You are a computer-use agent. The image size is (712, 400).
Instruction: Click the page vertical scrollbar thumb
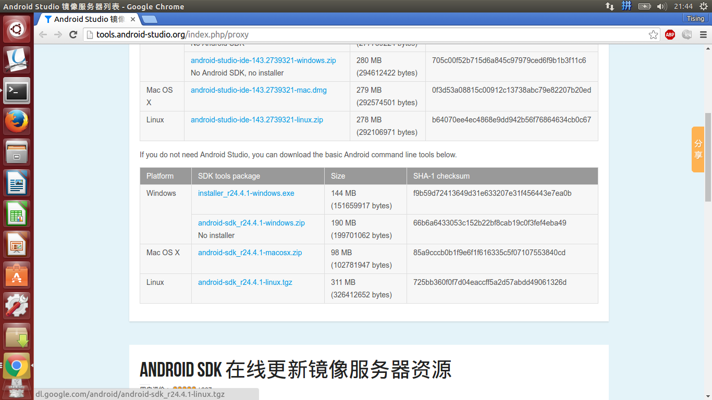pyautogui.click(x=708, y=157)
